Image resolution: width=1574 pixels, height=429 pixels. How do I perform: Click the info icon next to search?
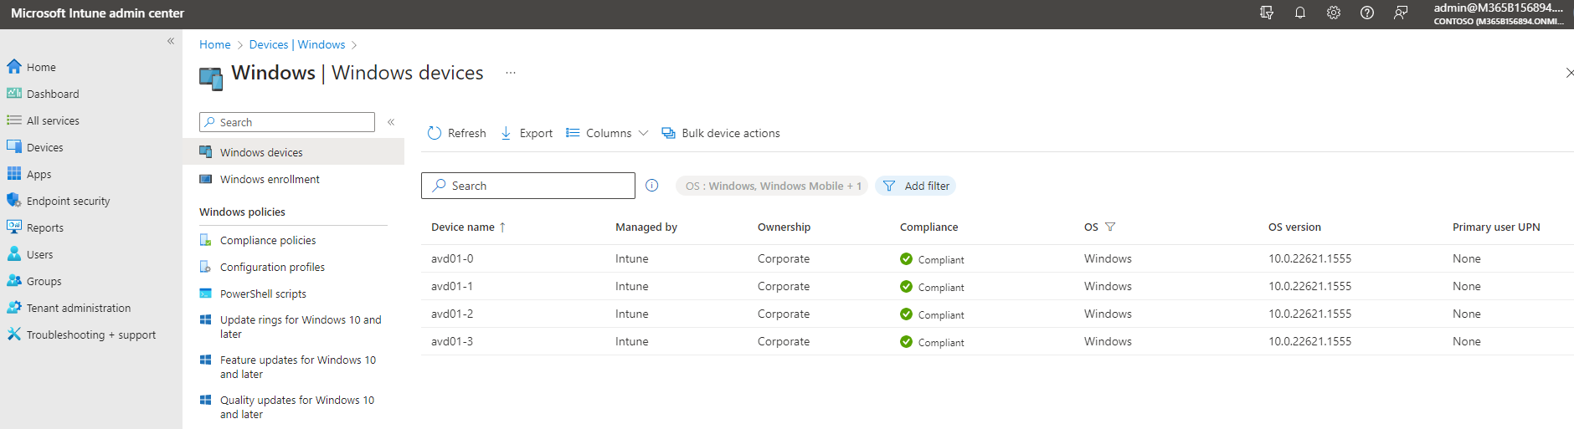pos(652,186)
